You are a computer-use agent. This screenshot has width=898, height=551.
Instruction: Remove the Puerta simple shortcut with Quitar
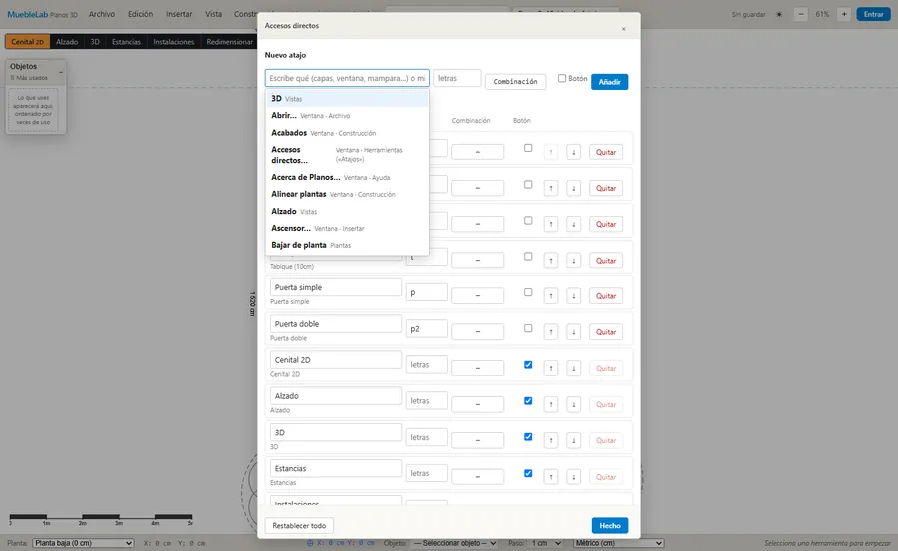point(606,296)
